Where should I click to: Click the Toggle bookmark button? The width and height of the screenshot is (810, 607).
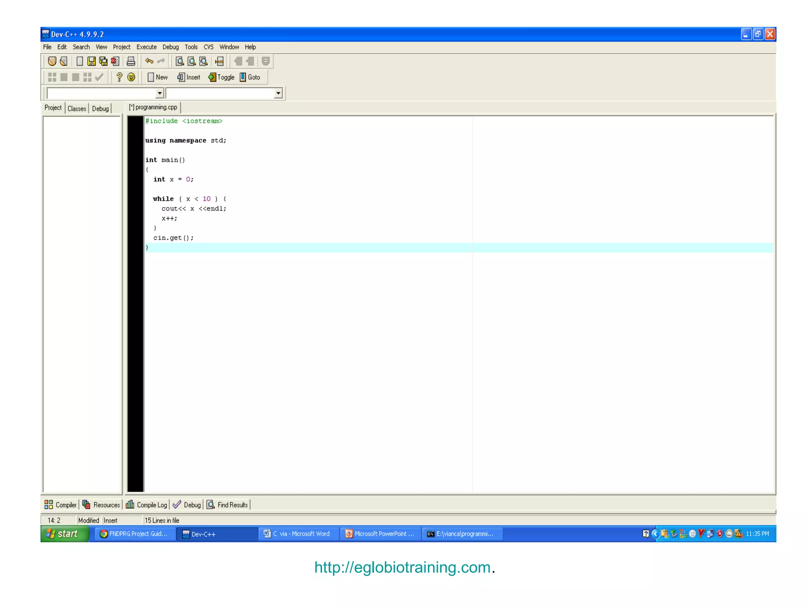221,77
